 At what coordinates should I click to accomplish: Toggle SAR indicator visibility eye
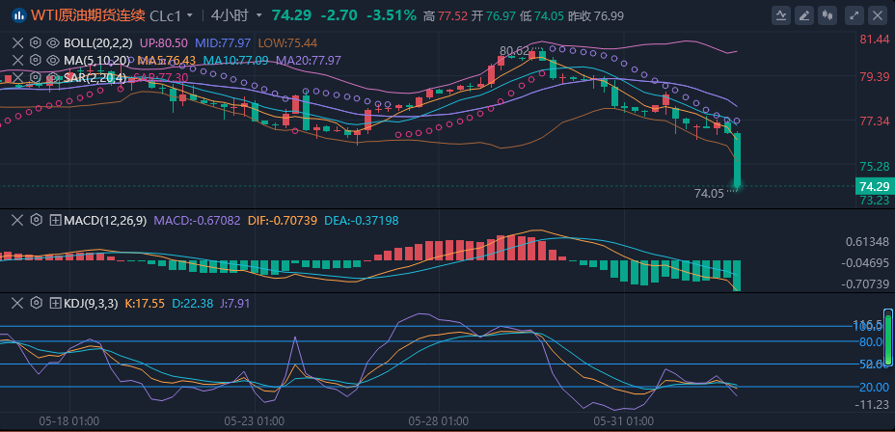point(53,76)
